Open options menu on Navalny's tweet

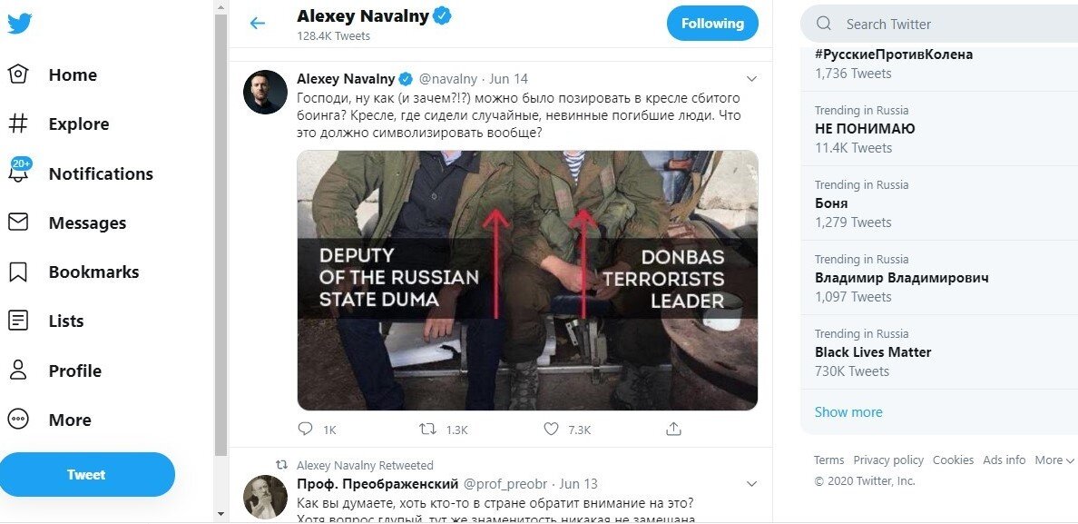click(752, 78)
